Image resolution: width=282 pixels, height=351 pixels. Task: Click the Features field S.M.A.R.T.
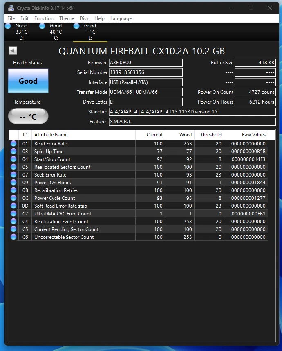pos(192,122)
